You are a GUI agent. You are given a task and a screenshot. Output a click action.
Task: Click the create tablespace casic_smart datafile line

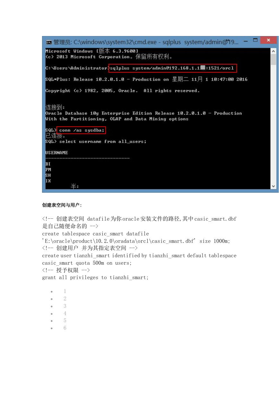tap(95, 234)
